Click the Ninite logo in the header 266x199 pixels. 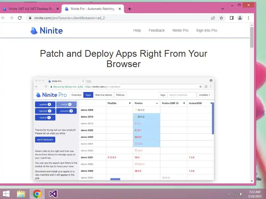pyautogui.click(x=46, y=31)
